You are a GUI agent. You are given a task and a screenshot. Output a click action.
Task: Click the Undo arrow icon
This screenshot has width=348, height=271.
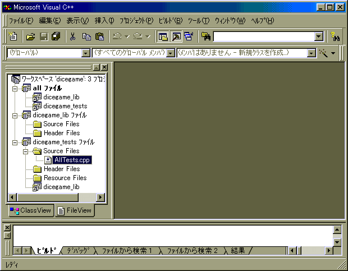(117, 36)
